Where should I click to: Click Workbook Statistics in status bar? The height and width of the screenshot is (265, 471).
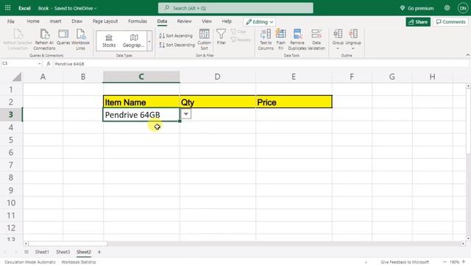pos(79,262)
